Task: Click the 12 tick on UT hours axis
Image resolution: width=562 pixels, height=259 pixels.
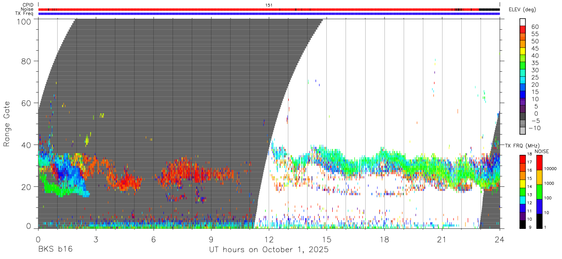Action: (269, 239)
